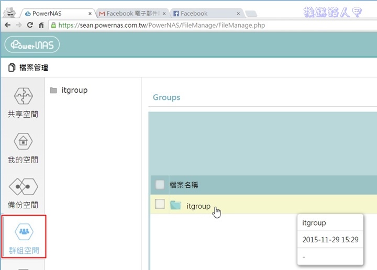Reload the page with refresh button
Image resolution: width=377 pixels, height=270 pixels.
click(29, 25)
